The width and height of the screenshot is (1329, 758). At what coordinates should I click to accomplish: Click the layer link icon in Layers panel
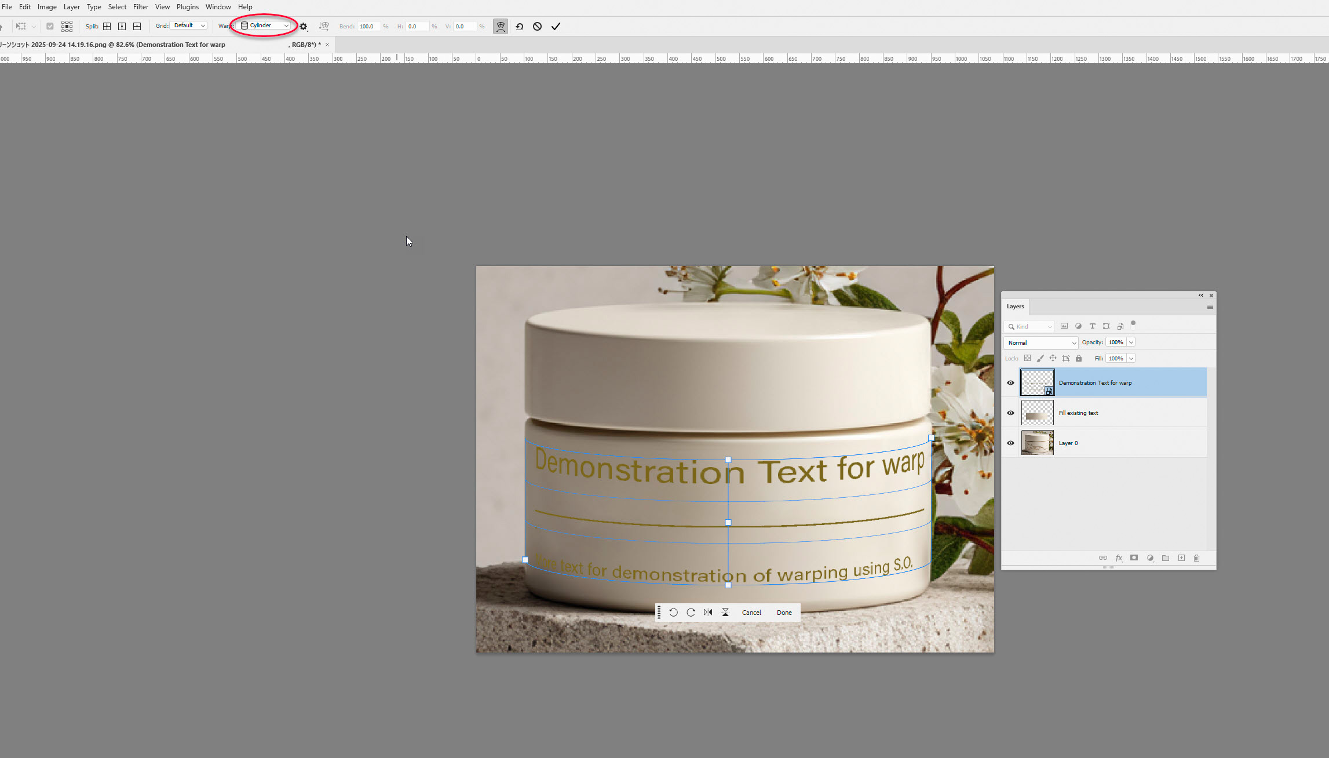1103,558
